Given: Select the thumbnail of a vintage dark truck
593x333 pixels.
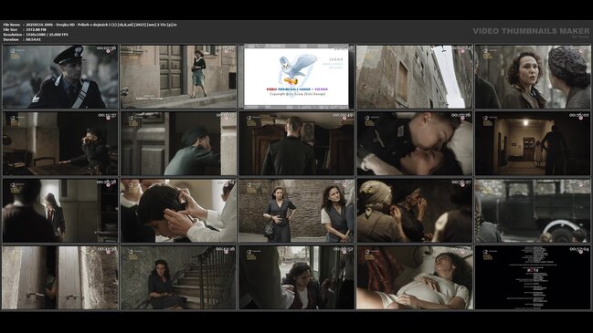Looking at the screenshot, I should point(533,211).
